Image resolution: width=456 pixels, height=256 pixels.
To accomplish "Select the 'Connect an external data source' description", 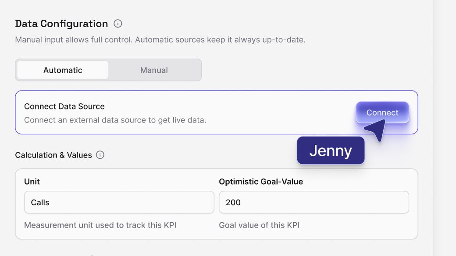I will [x=115, y=120].
